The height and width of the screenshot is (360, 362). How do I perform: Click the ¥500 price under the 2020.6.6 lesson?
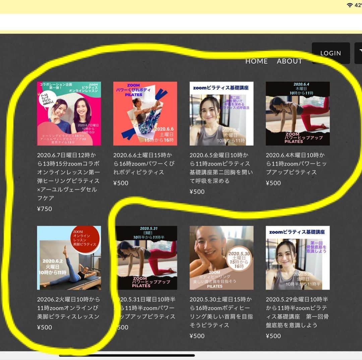[x=121, y=183]
